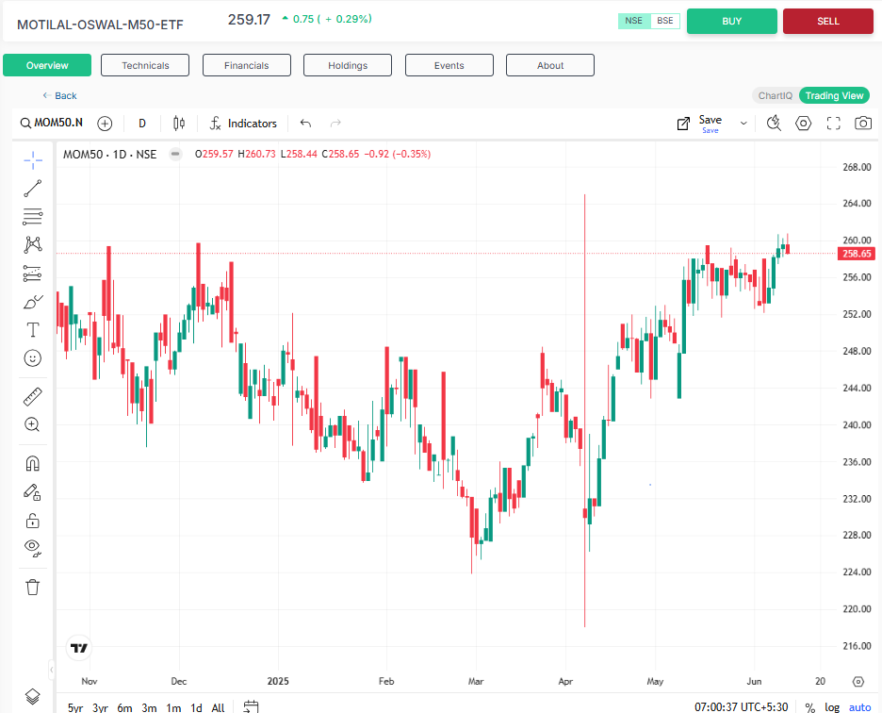Image resolution: width=882 pixels, height=713 pixels.
Task: Select the ruler measure tool
Action: coord(33,397)
